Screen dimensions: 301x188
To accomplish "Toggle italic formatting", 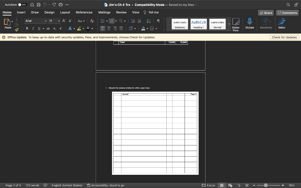I will [x=33, y=28].
